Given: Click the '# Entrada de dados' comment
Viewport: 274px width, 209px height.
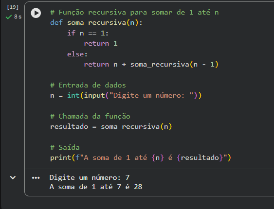Looking at the screenshot, I should (x=88, y=85).
